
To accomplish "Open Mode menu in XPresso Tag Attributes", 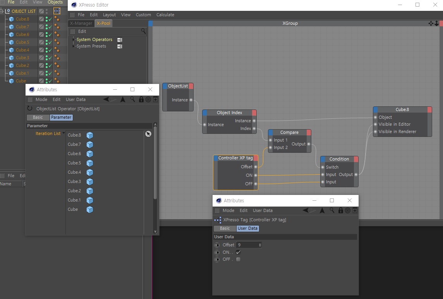I will [228, 210].
